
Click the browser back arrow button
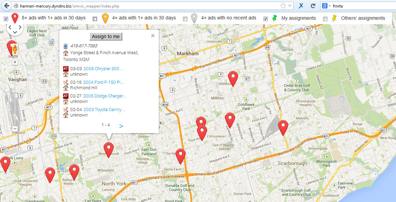coord(7,6)
